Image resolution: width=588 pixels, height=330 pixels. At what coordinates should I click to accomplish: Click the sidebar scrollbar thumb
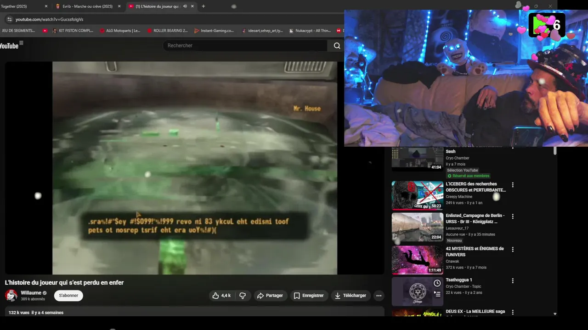click(x=555, y=151)
